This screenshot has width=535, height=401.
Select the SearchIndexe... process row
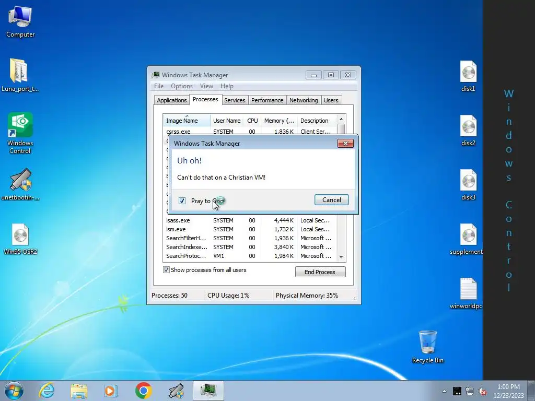pos(250,247)
